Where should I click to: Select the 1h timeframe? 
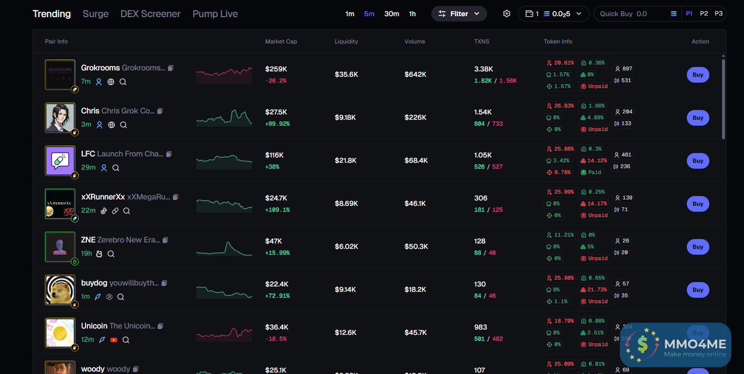412,14
